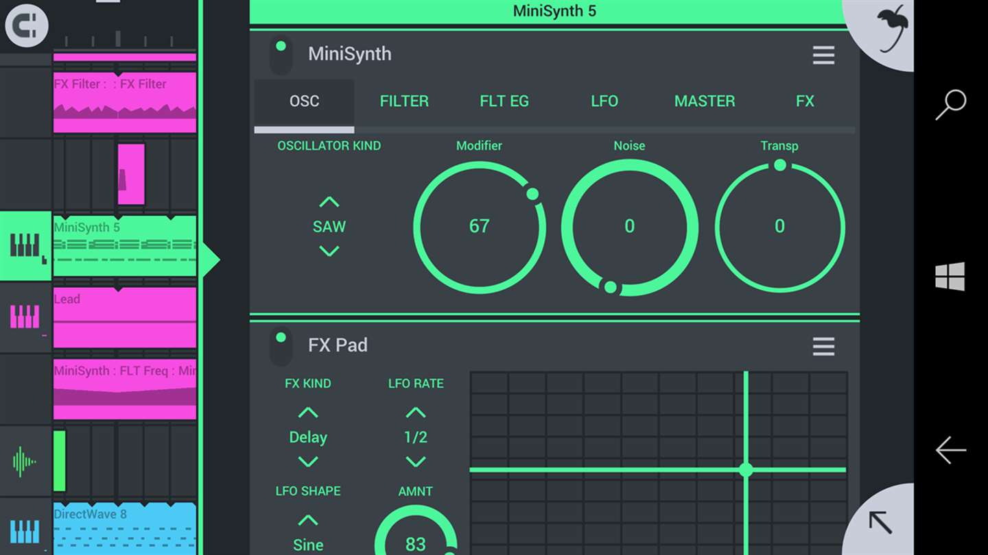This screenshot has height=555, width=988.
Task: Tap the Windows Start logo button
Action: coord(950,277)
